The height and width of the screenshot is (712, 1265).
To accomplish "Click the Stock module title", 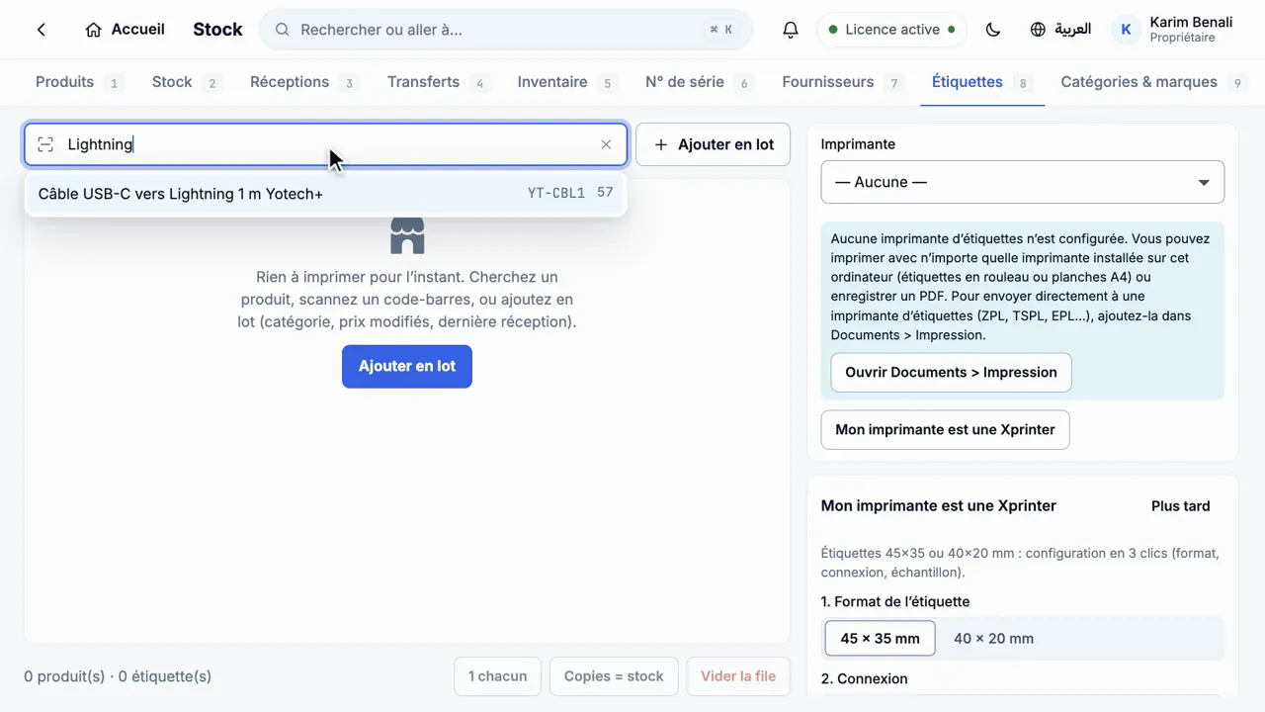I will coord(217,30).
